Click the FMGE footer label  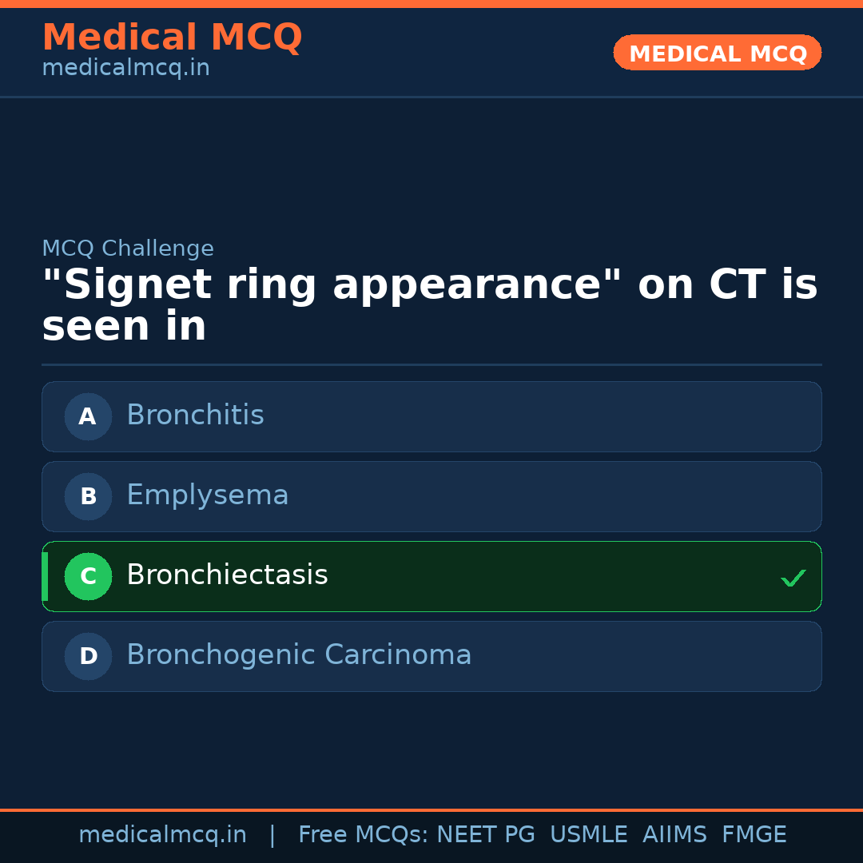(754, 834)
